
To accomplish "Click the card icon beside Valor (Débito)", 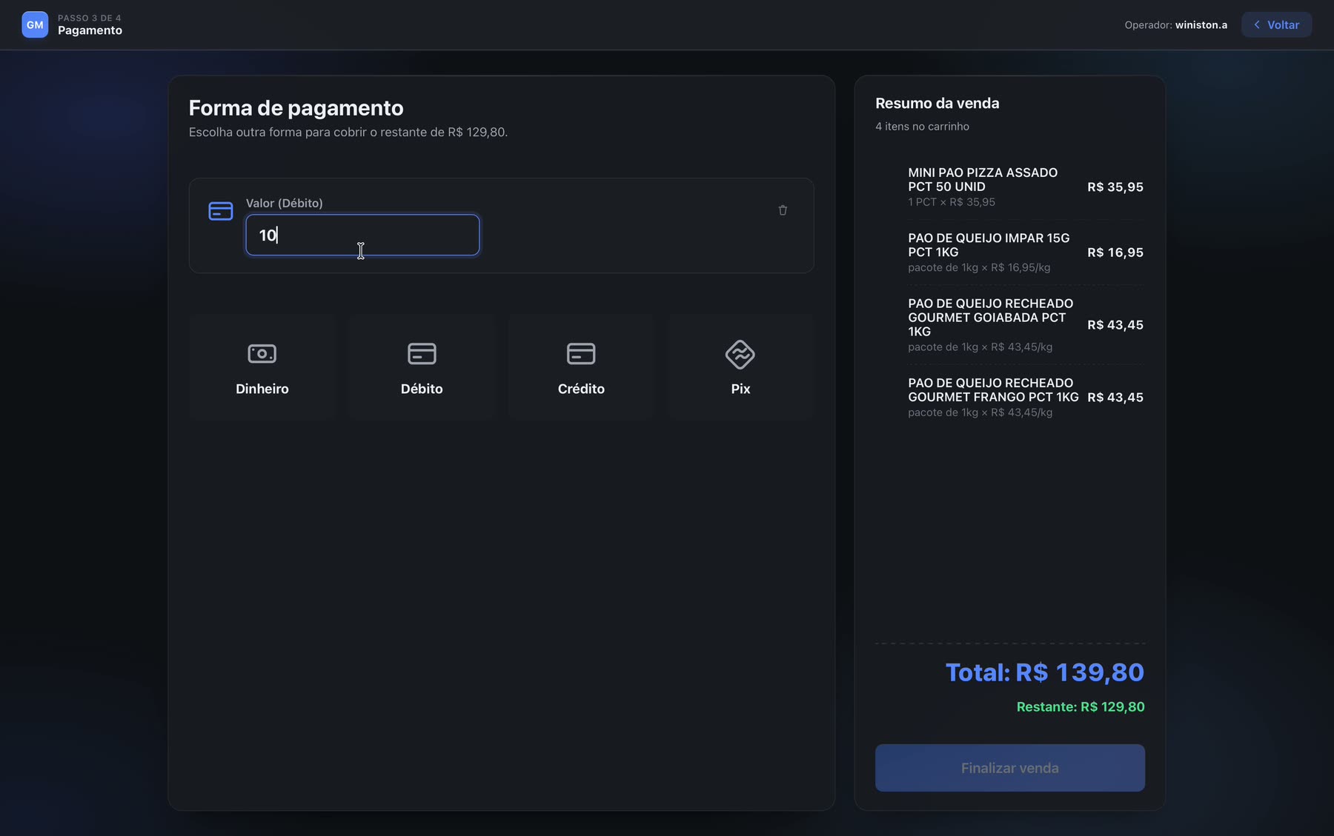I will click(x=221, y=211).
